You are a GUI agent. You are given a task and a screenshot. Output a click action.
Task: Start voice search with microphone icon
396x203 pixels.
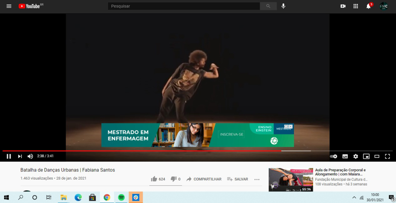tap(283, 6)
